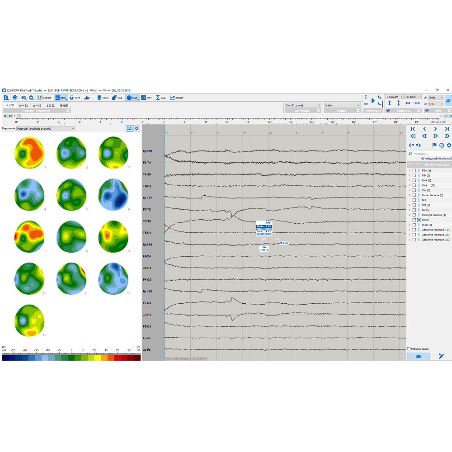Open the Mapowanie dropdown
This screenshot has width=452, height=452.
[45, 128]
